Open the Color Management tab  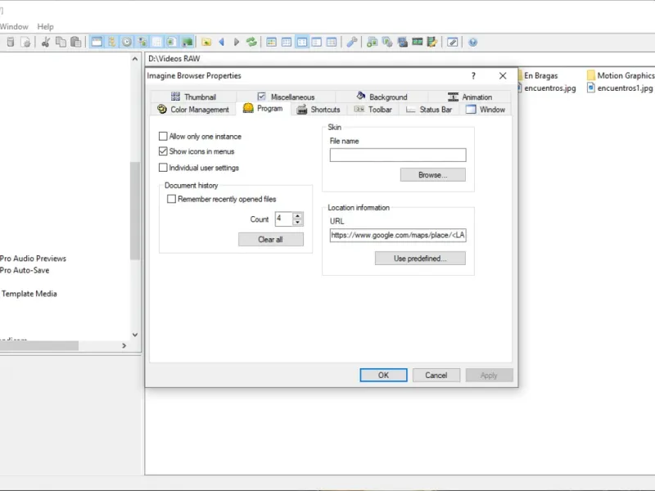193,110
